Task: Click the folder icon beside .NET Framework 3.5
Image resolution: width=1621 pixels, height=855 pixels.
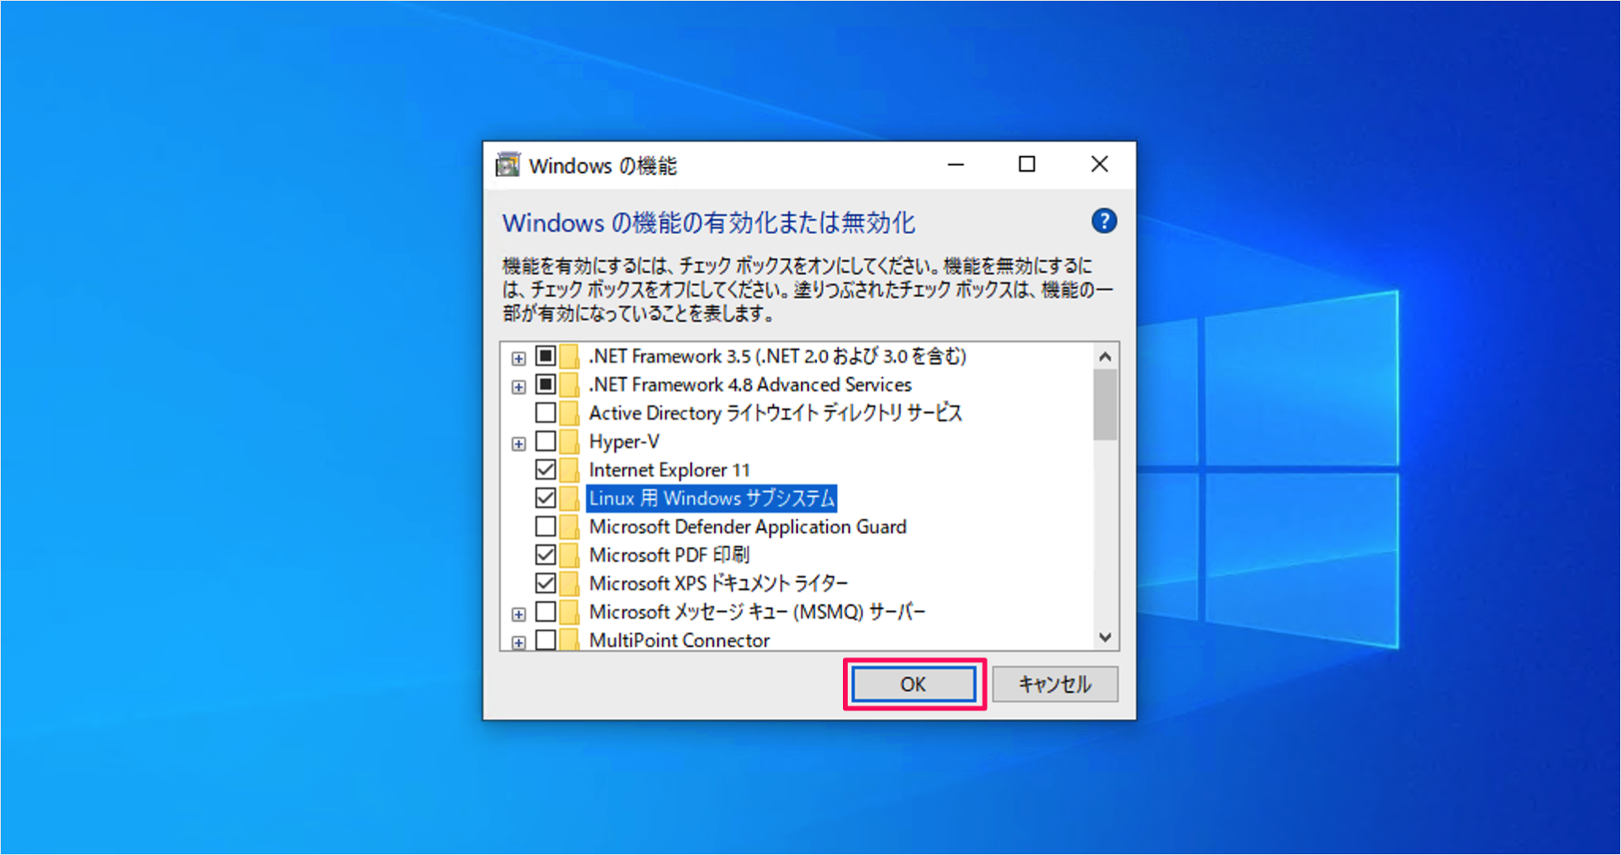Action: (x=571, y=357)
